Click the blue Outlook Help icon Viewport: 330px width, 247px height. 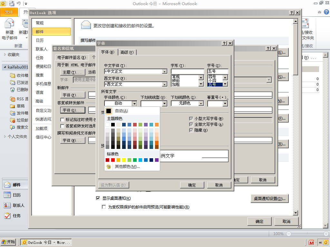(x=326, y=12)
